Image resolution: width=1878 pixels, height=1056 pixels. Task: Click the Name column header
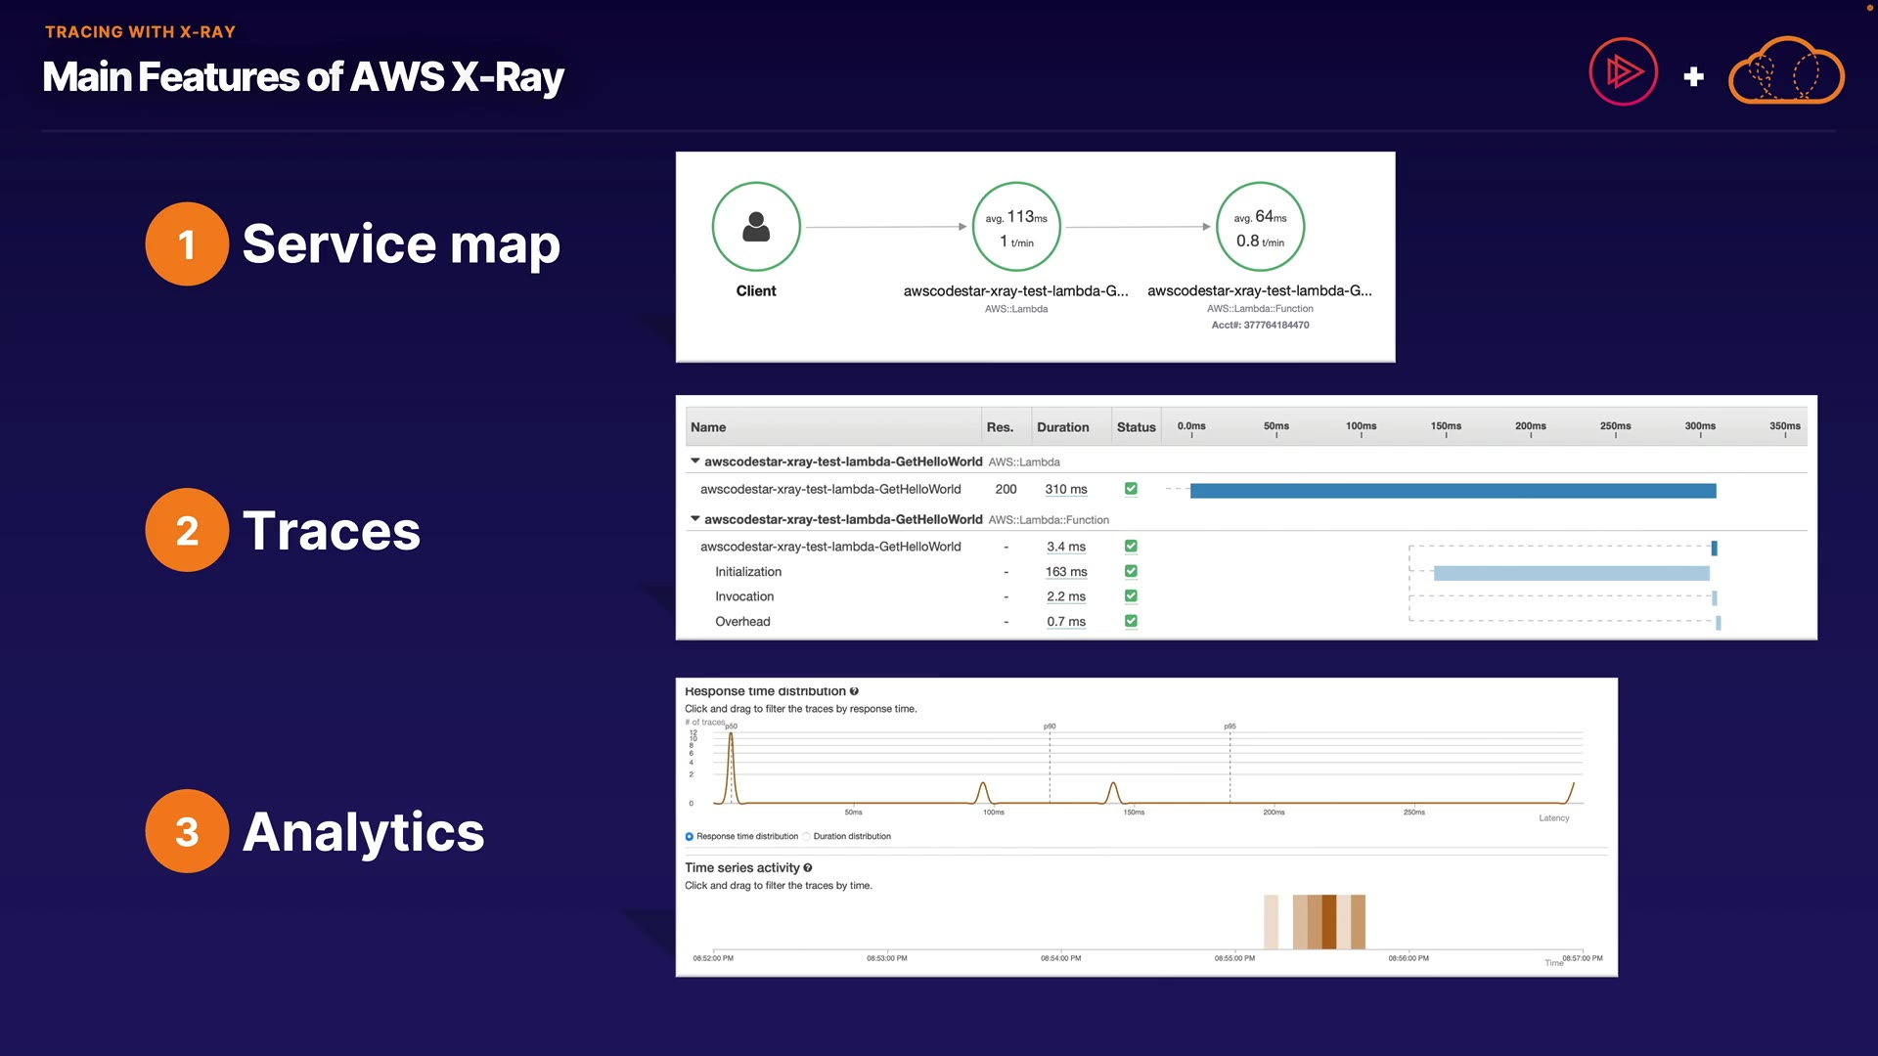(x=708, y=427)
